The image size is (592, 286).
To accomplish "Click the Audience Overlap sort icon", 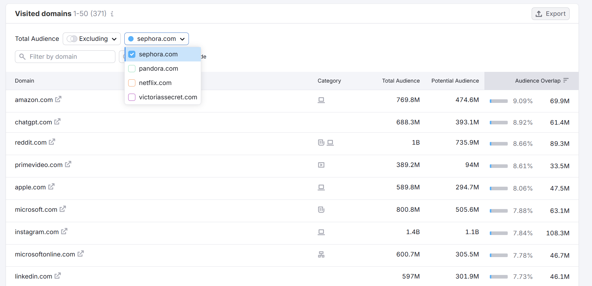I will pos(566,81).
